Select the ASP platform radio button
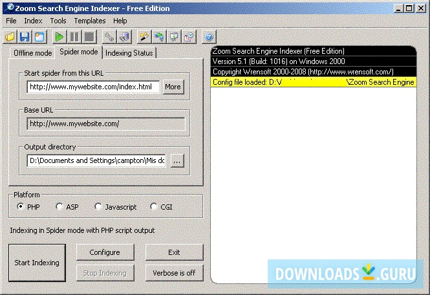Screen dimensions: 430x295 [x=59, y=206]
